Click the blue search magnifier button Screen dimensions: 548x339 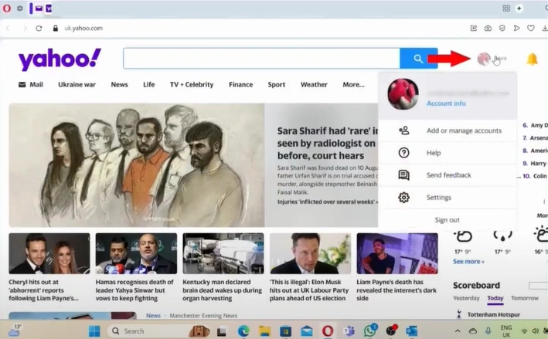[418, 59]
